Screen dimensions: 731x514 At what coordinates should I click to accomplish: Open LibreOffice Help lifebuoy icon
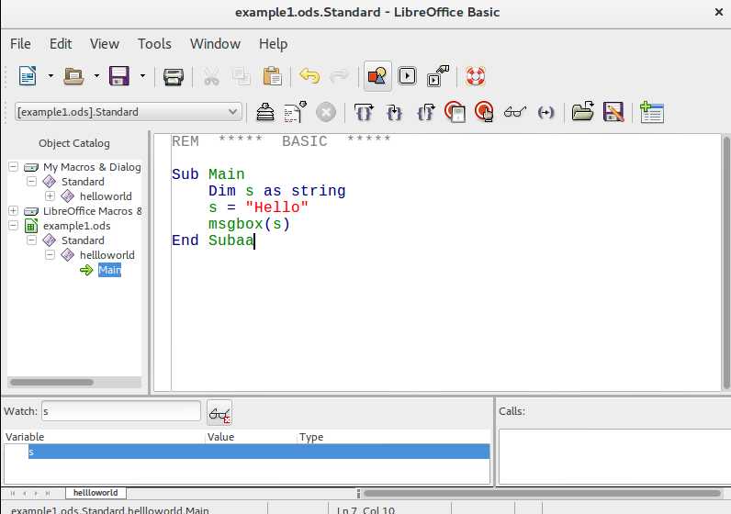tap(476, 76)
